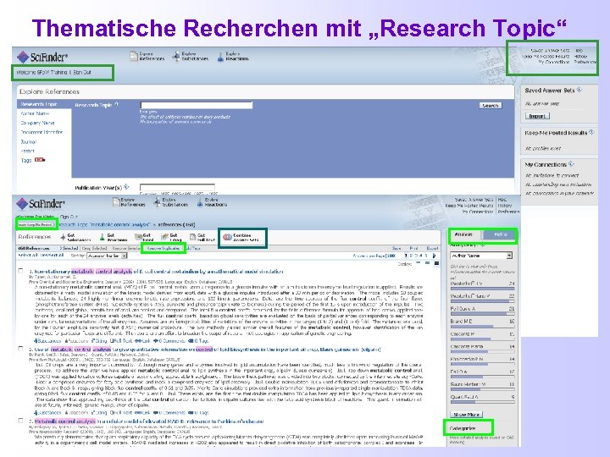The image size is (610, 457).
Task: Select the rightmost full-abstract display icon
Action: click(436, 263)
